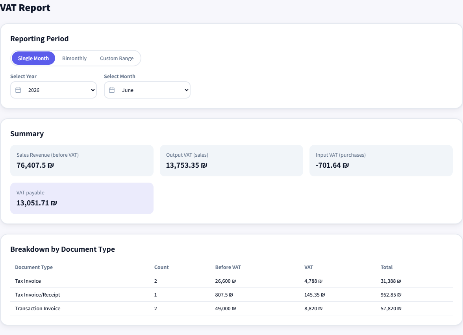Click the Document Type column header
This screenshot has height=335, width=463.
coord(34,267)
